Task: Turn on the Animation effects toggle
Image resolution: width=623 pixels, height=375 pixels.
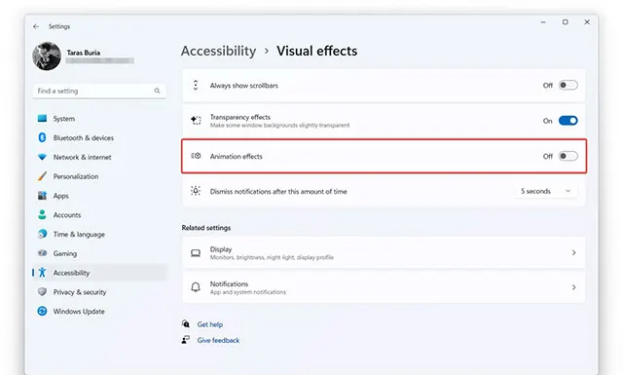Action: pos(568,156)
